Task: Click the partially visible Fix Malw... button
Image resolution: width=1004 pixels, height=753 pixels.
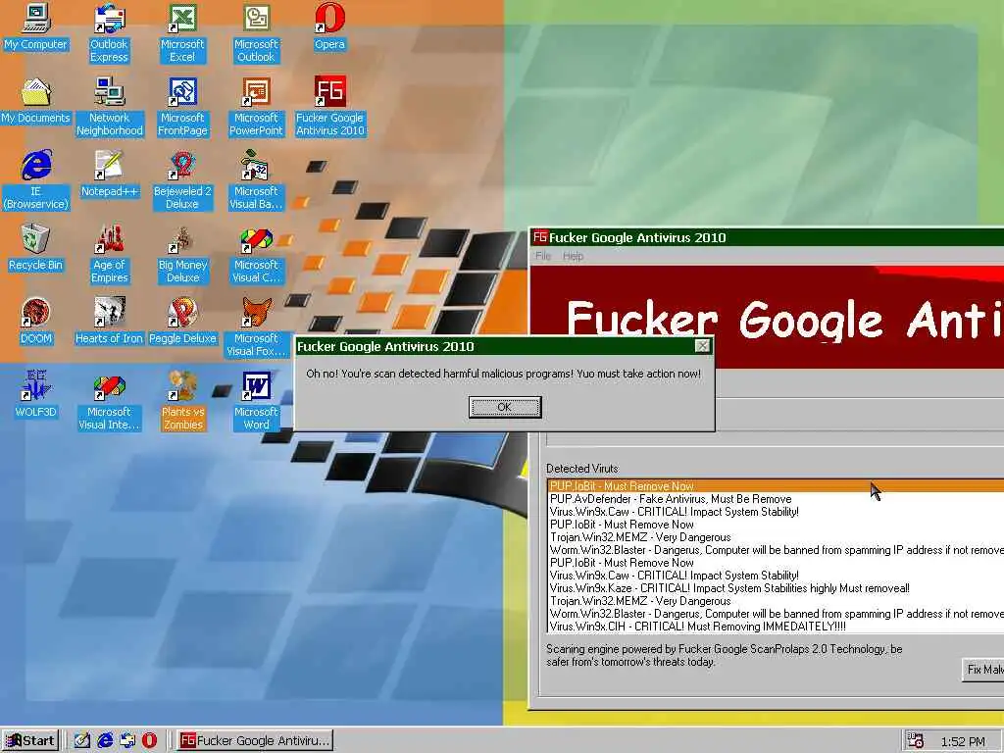Action: tap(982, 669)
